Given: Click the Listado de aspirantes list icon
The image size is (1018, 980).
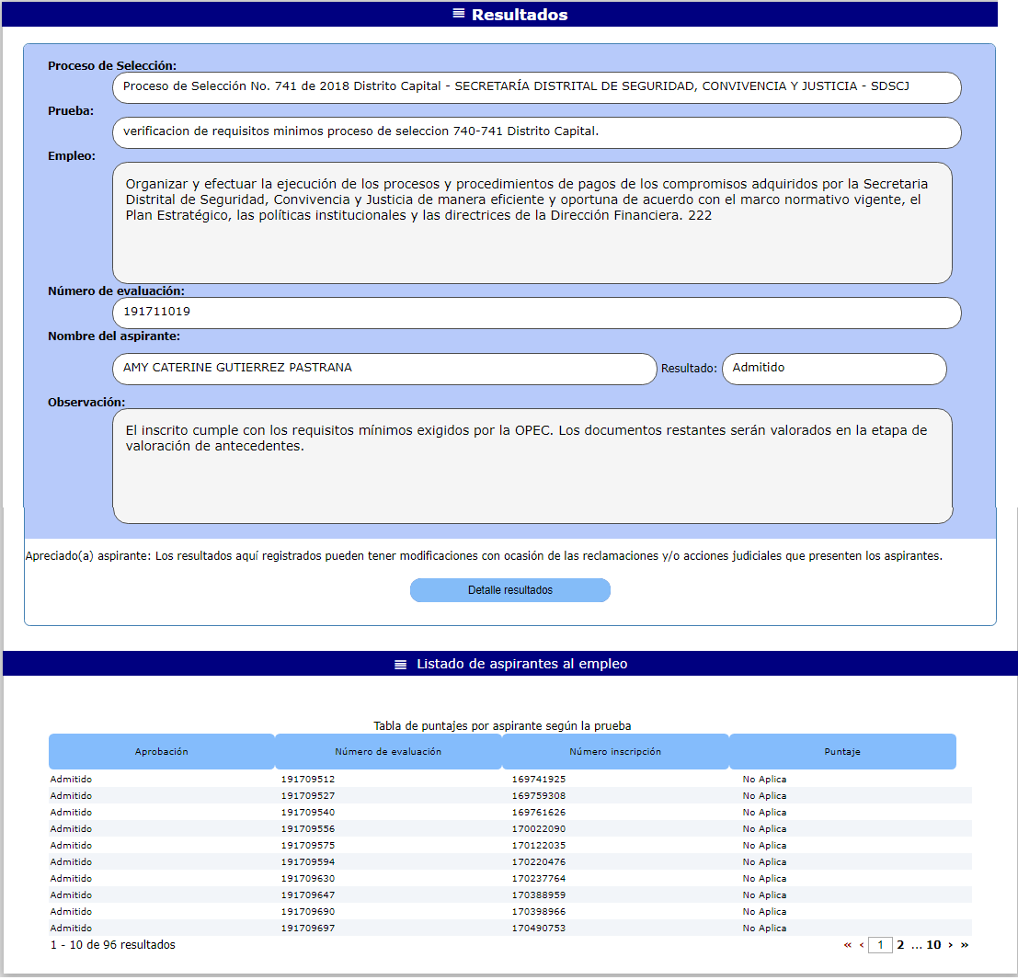Looking at the screenshot, I should [x=400, y=664].
